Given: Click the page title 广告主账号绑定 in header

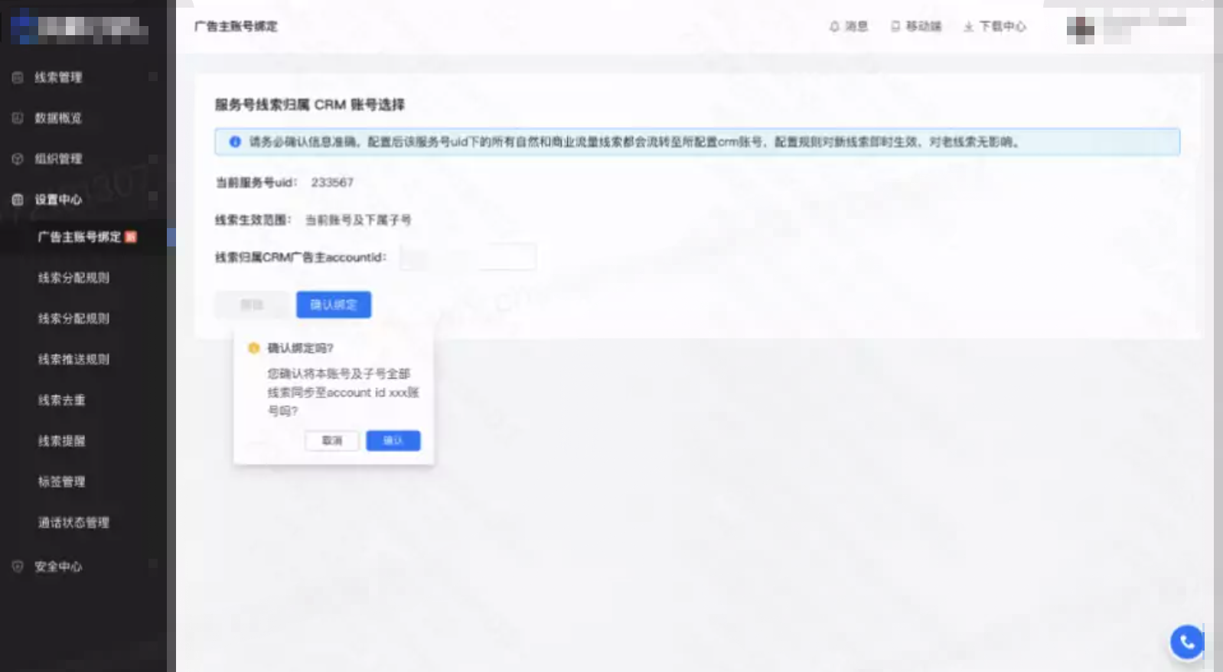Looking at the screenshot, I should [x=236, y=26].
